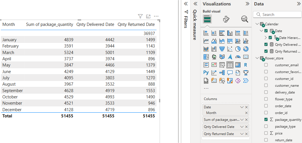Expand the Date Hierarchy node

coord(265,38)
